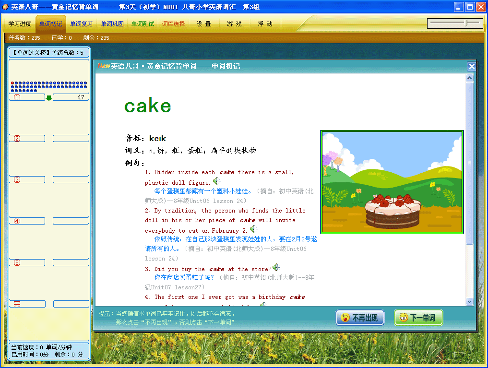Switch to the 单词复习 tab

click(x=81, y=24)
